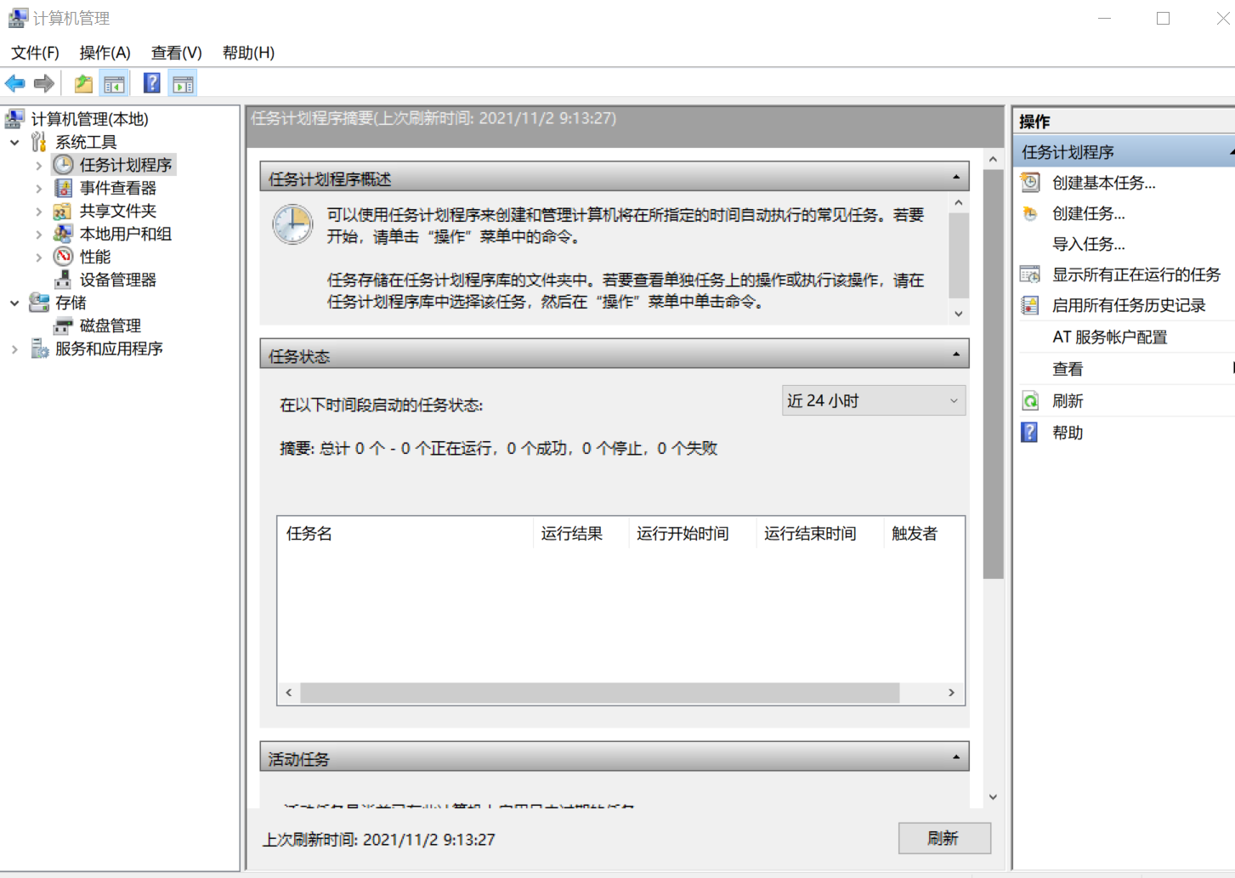The width and height of the screenshot is (1235, 878).
Task: Click the 任务名 column header
Action: click(405, 534)
